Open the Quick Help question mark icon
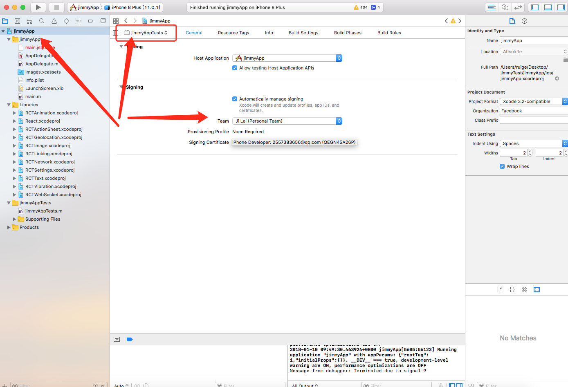Screen dimensions: 568x387 click(x=524, y=21)
